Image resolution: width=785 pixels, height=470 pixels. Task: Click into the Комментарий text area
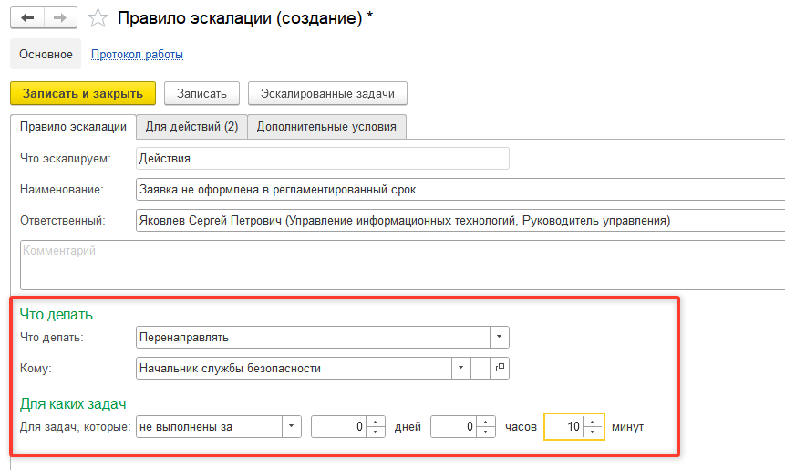pos(402,265)
